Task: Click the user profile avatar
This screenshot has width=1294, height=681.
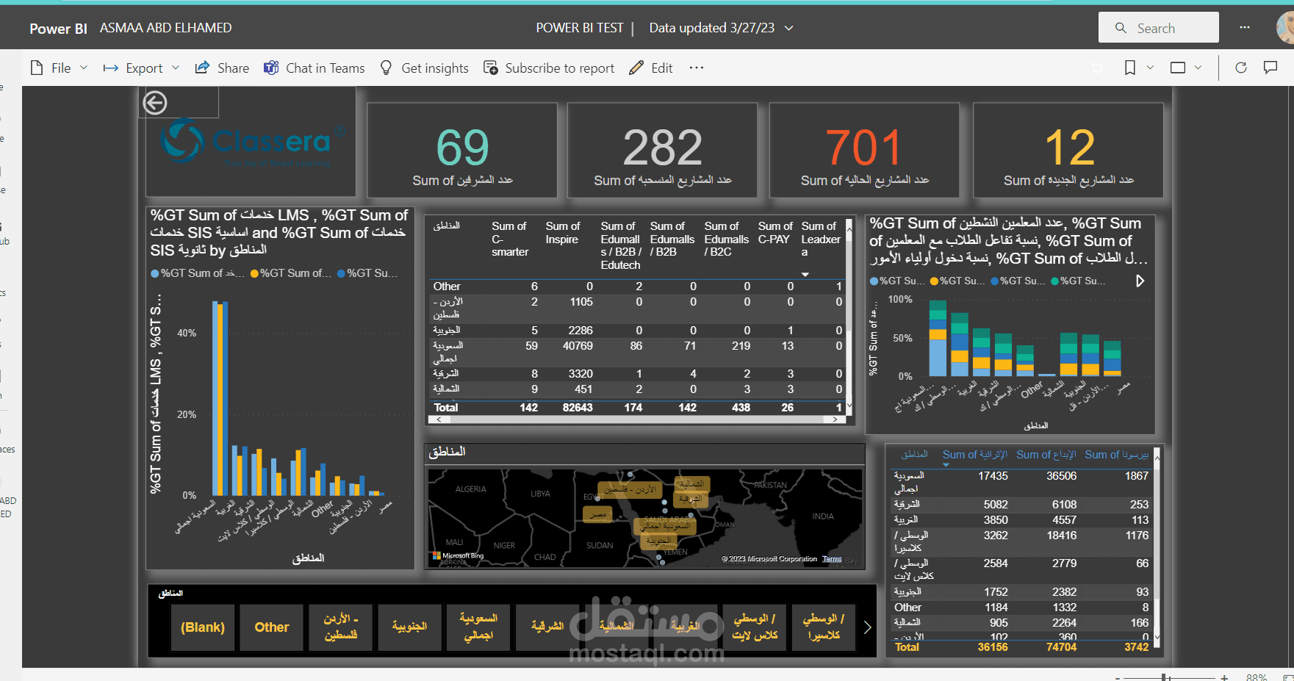Action: 1287,28
